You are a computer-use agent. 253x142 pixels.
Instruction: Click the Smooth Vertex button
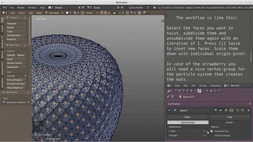(x=16, y=63)
